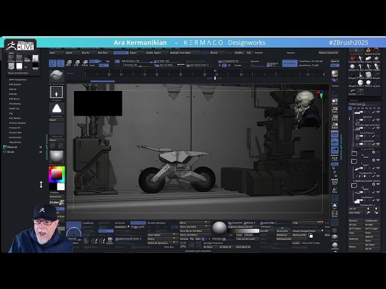Click the white main color swatch

60,187
